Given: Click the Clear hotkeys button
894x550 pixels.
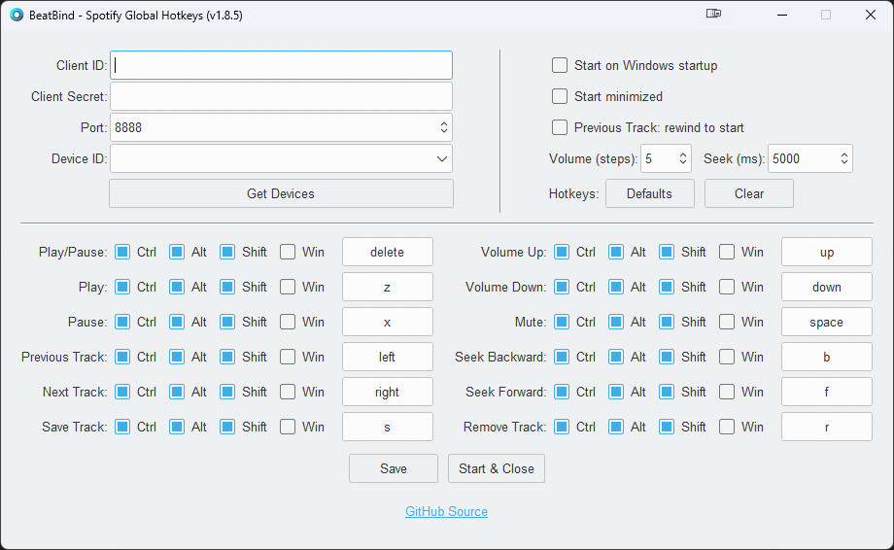Looking at the screenshot, I should [x=748, y=193].
